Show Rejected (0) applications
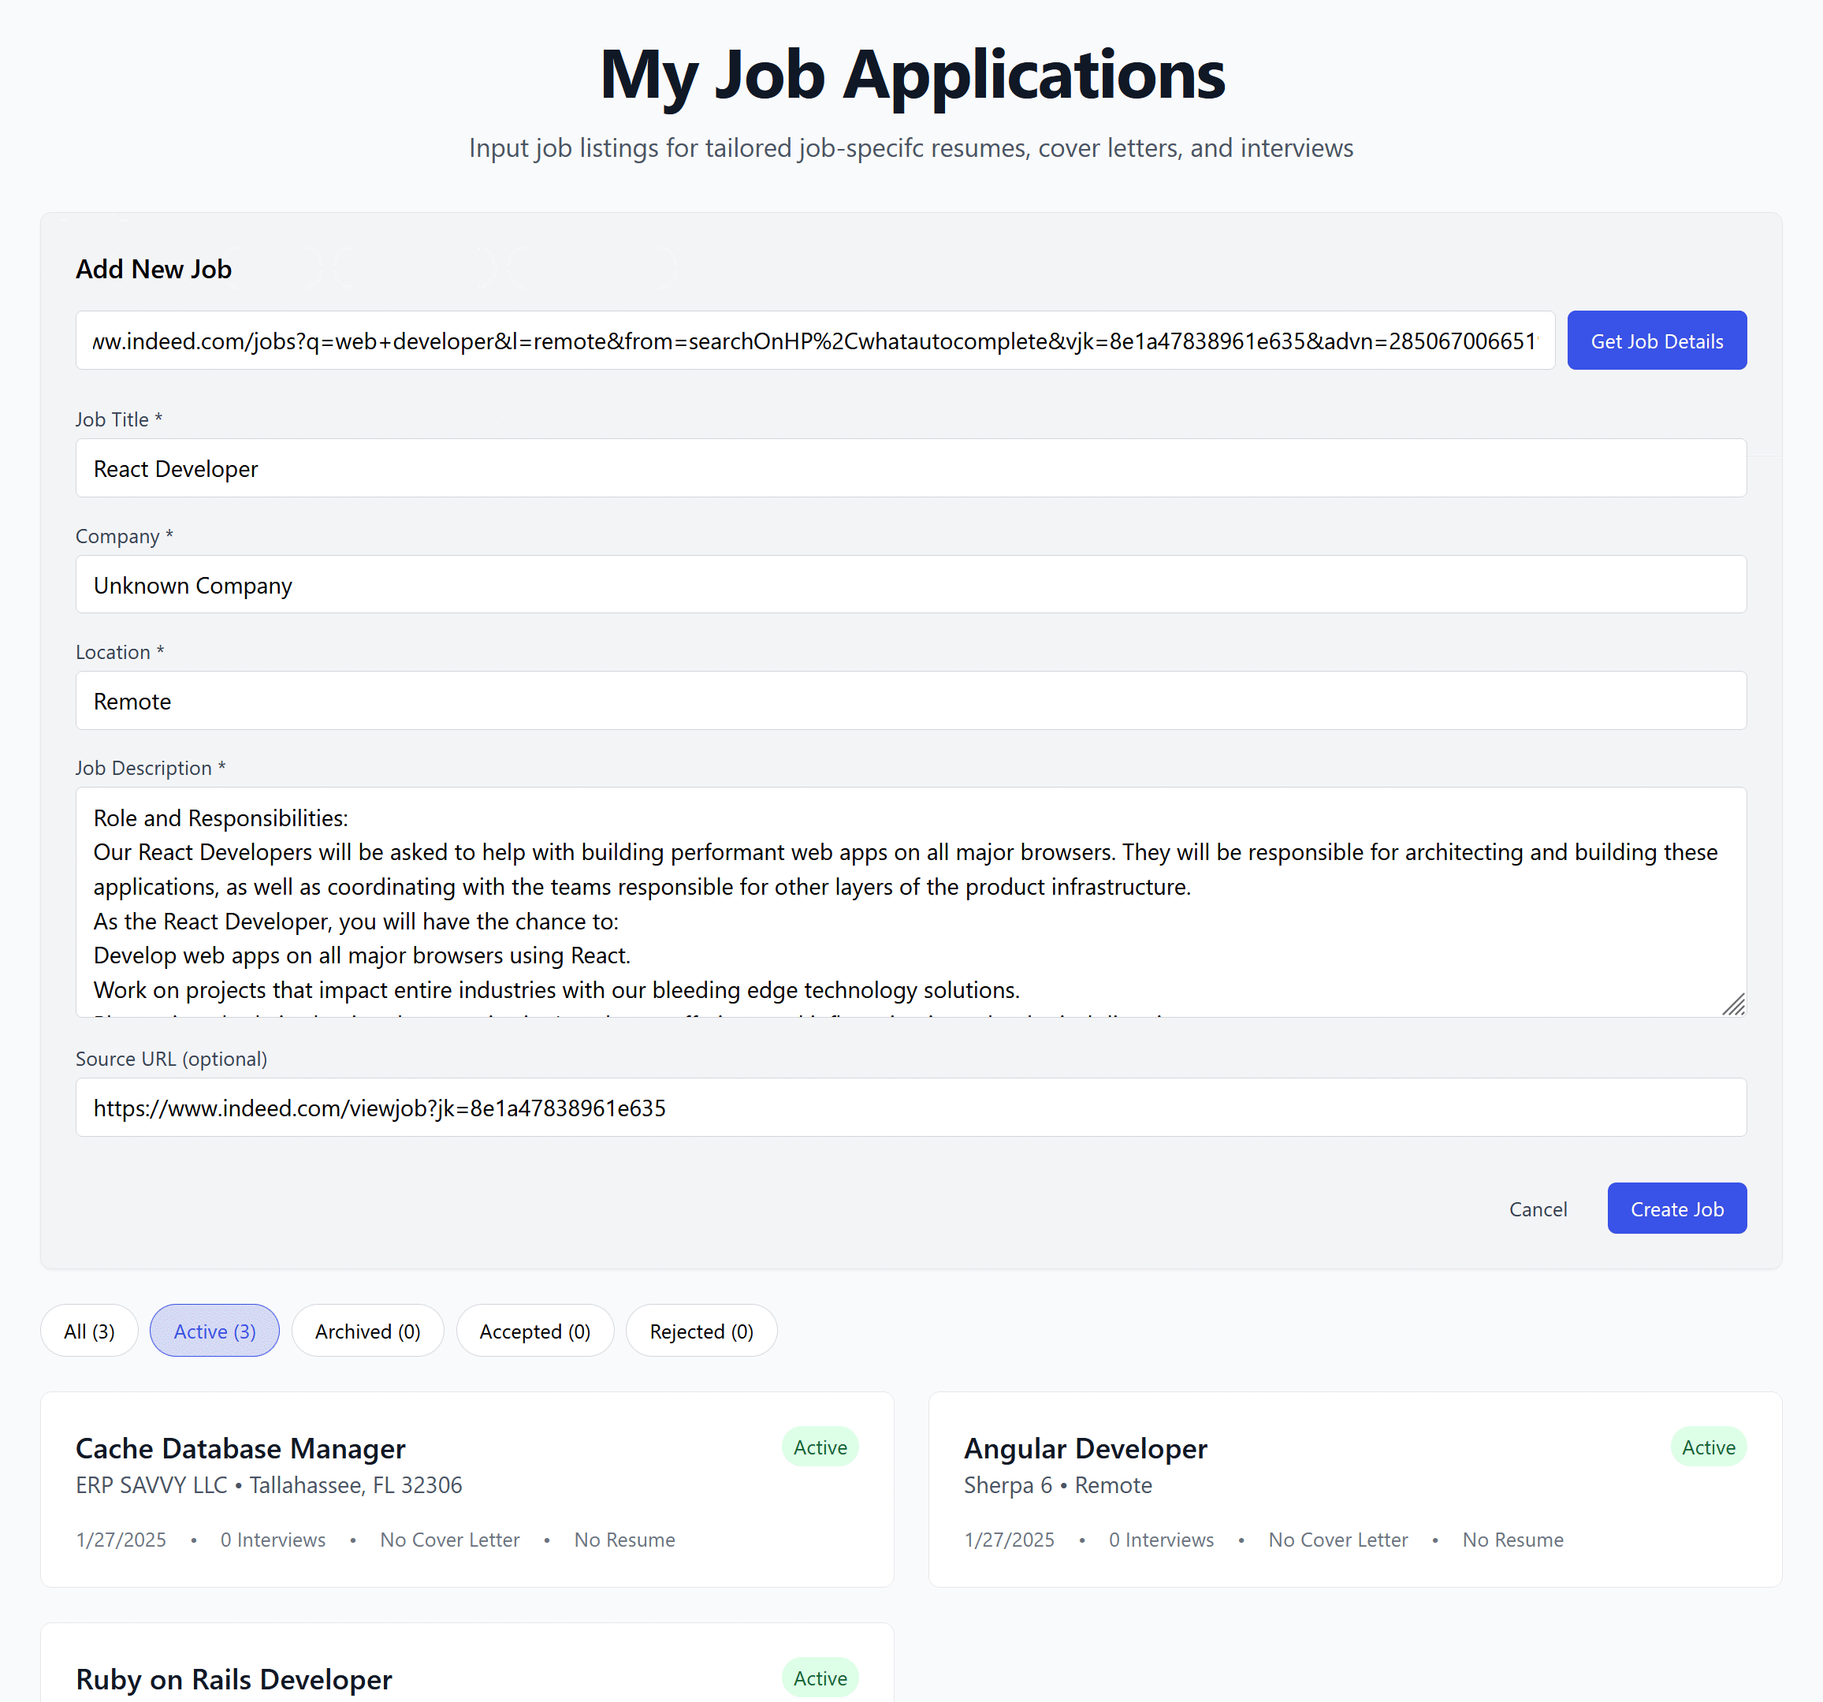Image resolution: width=1823 pixels, height=1702 pixels. 701,1331
